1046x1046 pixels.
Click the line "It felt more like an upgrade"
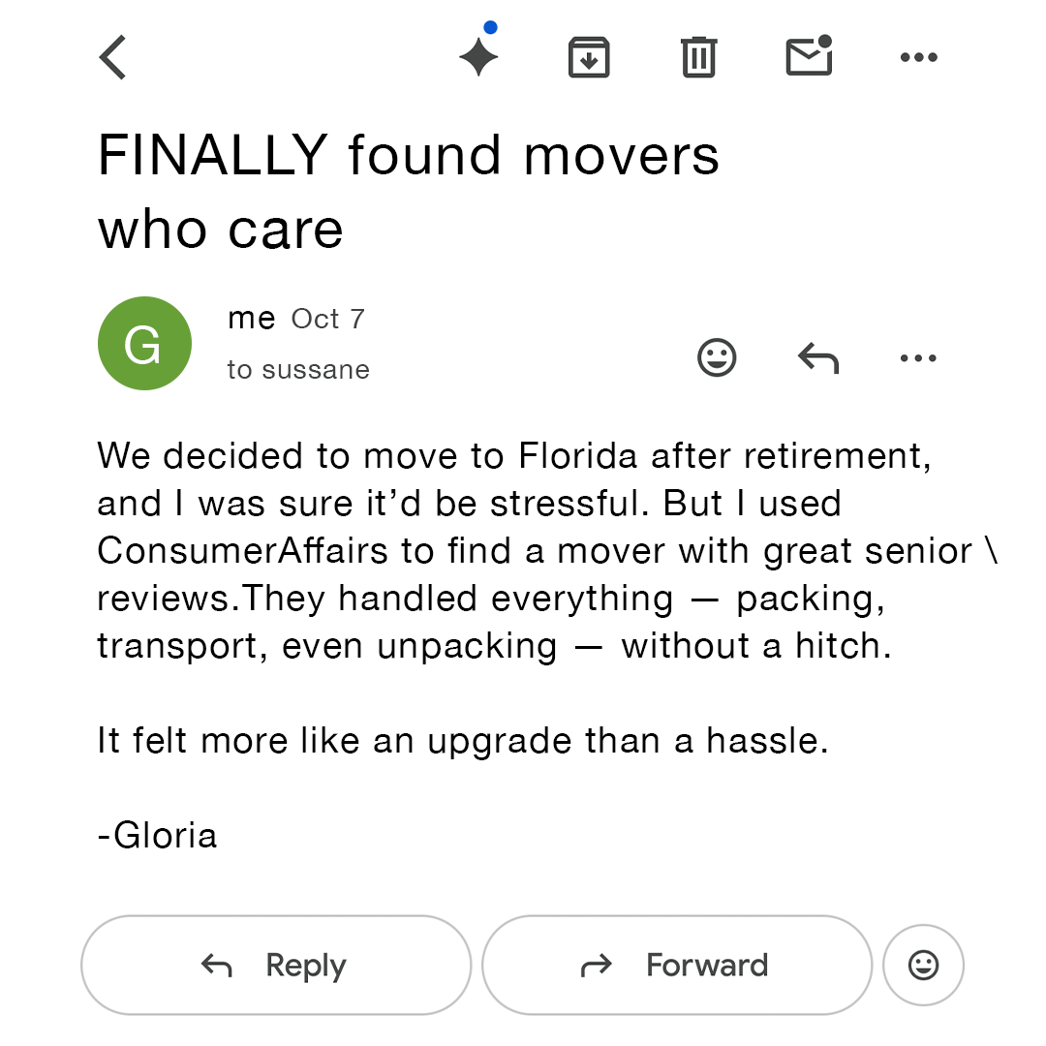click(x=463, y=741)
